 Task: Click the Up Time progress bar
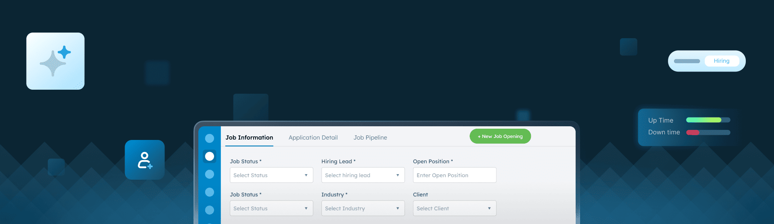click(x=708, y=120)
